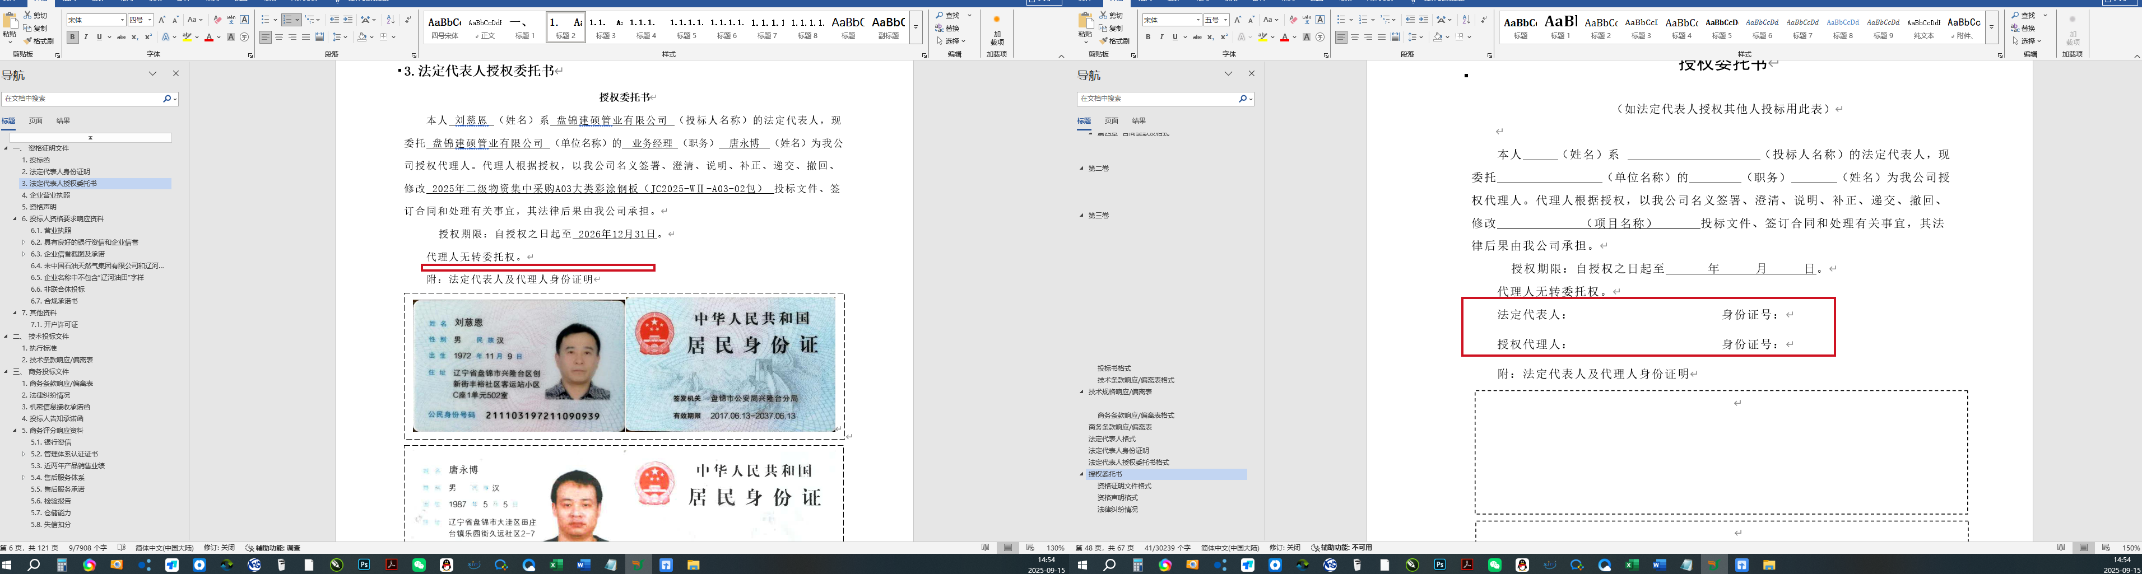This screenshot has height=574, width=2142.
Task: Switch to 标题 tab in left navigation pane
Action: pyautogui.click(x=8, y=120)
